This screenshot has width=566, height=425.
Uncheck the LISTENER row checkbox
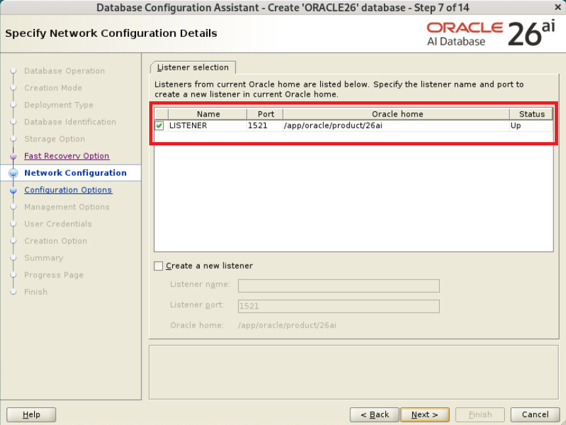pos(159,126)
